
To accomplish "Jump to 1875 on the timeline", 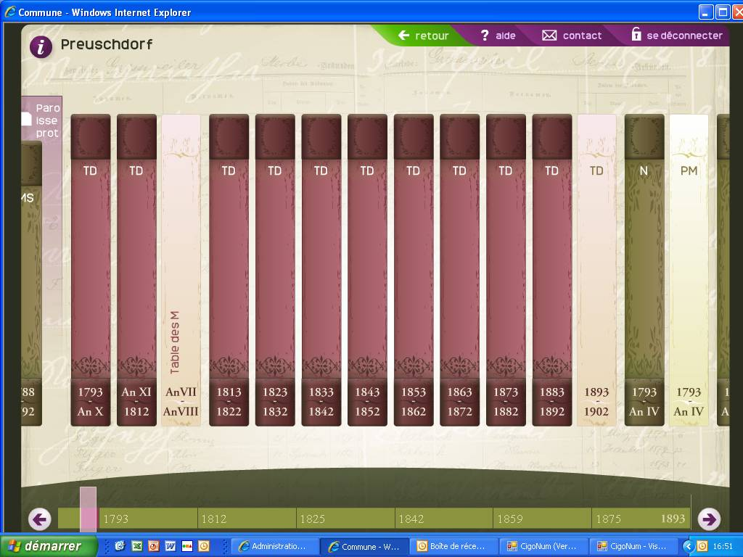I will [x=608, y=519].
